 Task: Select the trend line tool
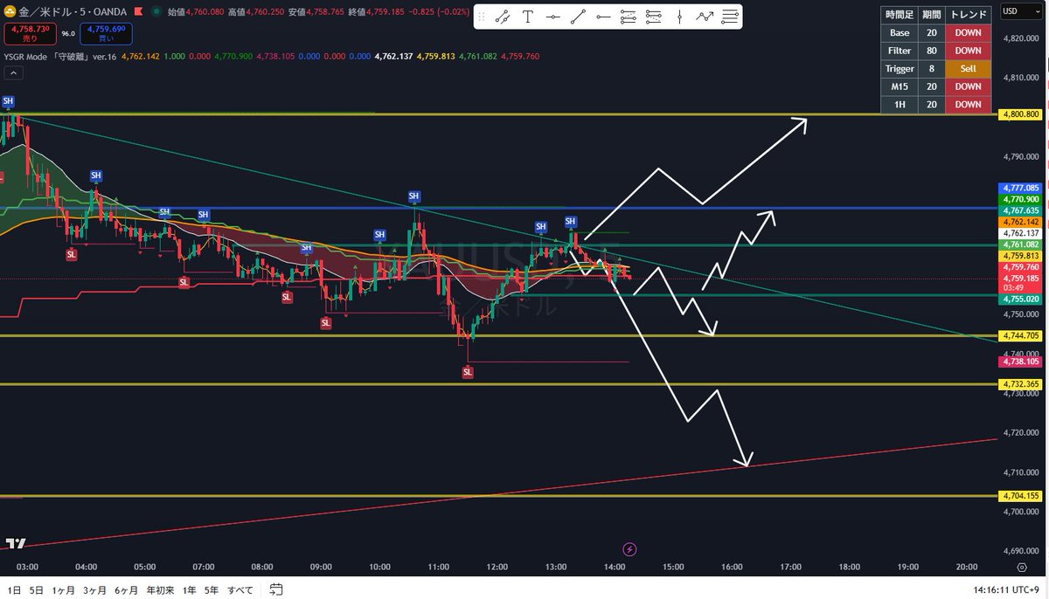[x=579, y=17]
